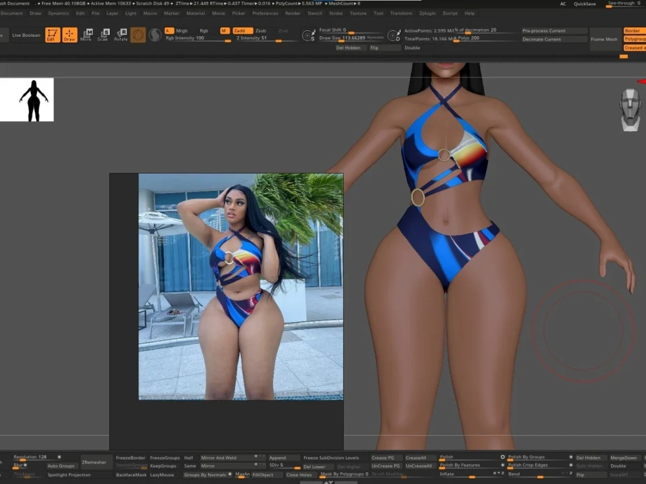646x484 pixels.
Task: Activate the Edit mode icon
Action: (52, 35)
